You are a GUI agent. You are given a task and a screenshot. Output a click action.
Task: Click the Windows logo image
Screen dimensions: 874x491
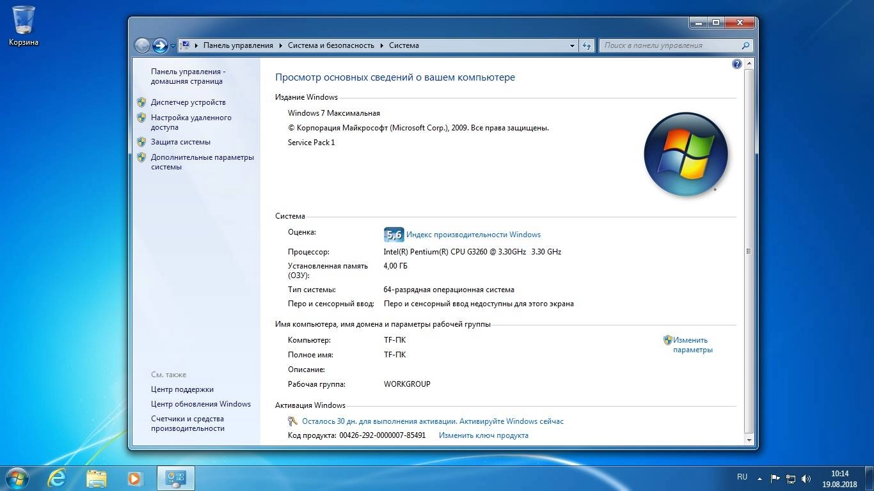click(x=686, y=154)
